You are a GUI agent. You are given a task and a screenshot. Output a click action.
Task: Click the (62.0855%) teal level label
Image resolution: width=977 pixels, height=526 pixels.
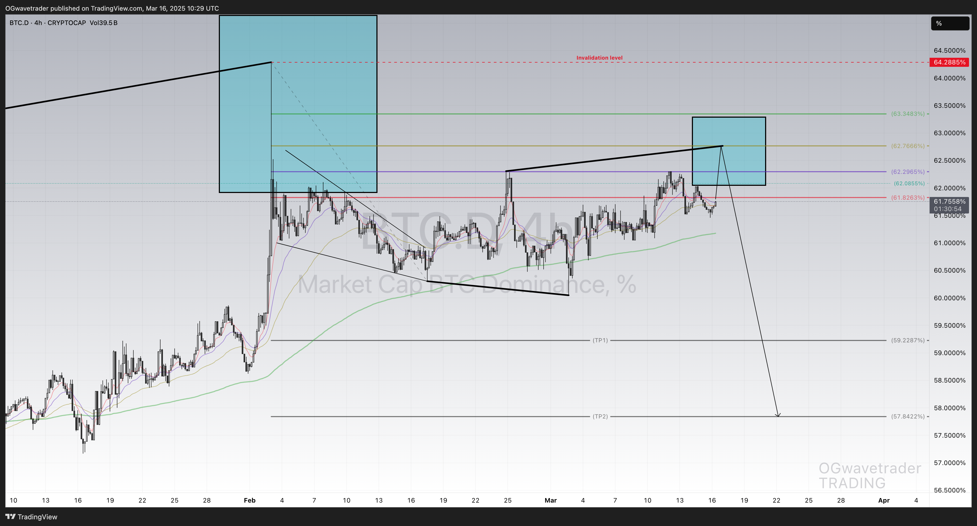click(x=909, y=184)
